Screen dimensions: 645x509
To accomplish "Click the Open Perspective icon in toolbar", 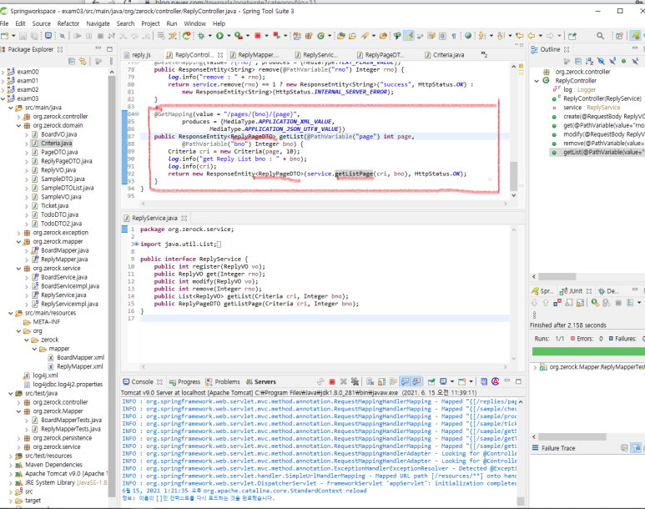I will click(x=619, y=36).
